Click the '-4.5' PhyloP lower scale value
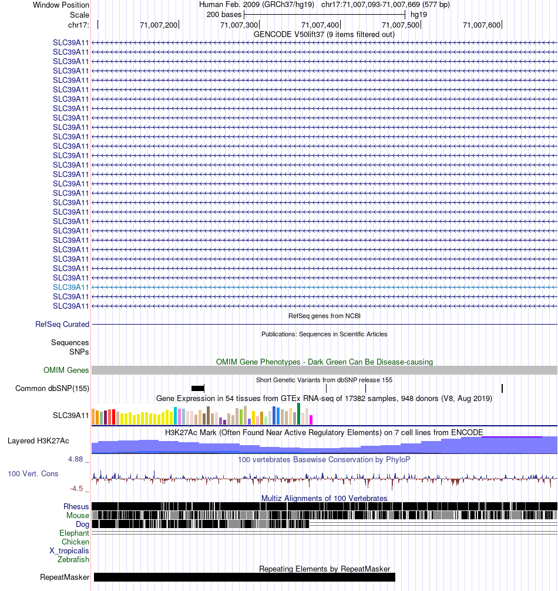The image size is (558, 591). pyautogui.click(x=76, y=489)
